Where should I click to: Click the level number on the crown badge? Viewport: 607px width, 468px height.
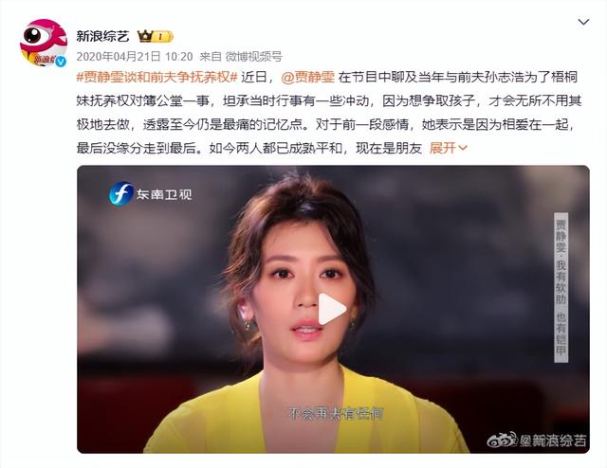pyautogui.click(x=160, y=37)
